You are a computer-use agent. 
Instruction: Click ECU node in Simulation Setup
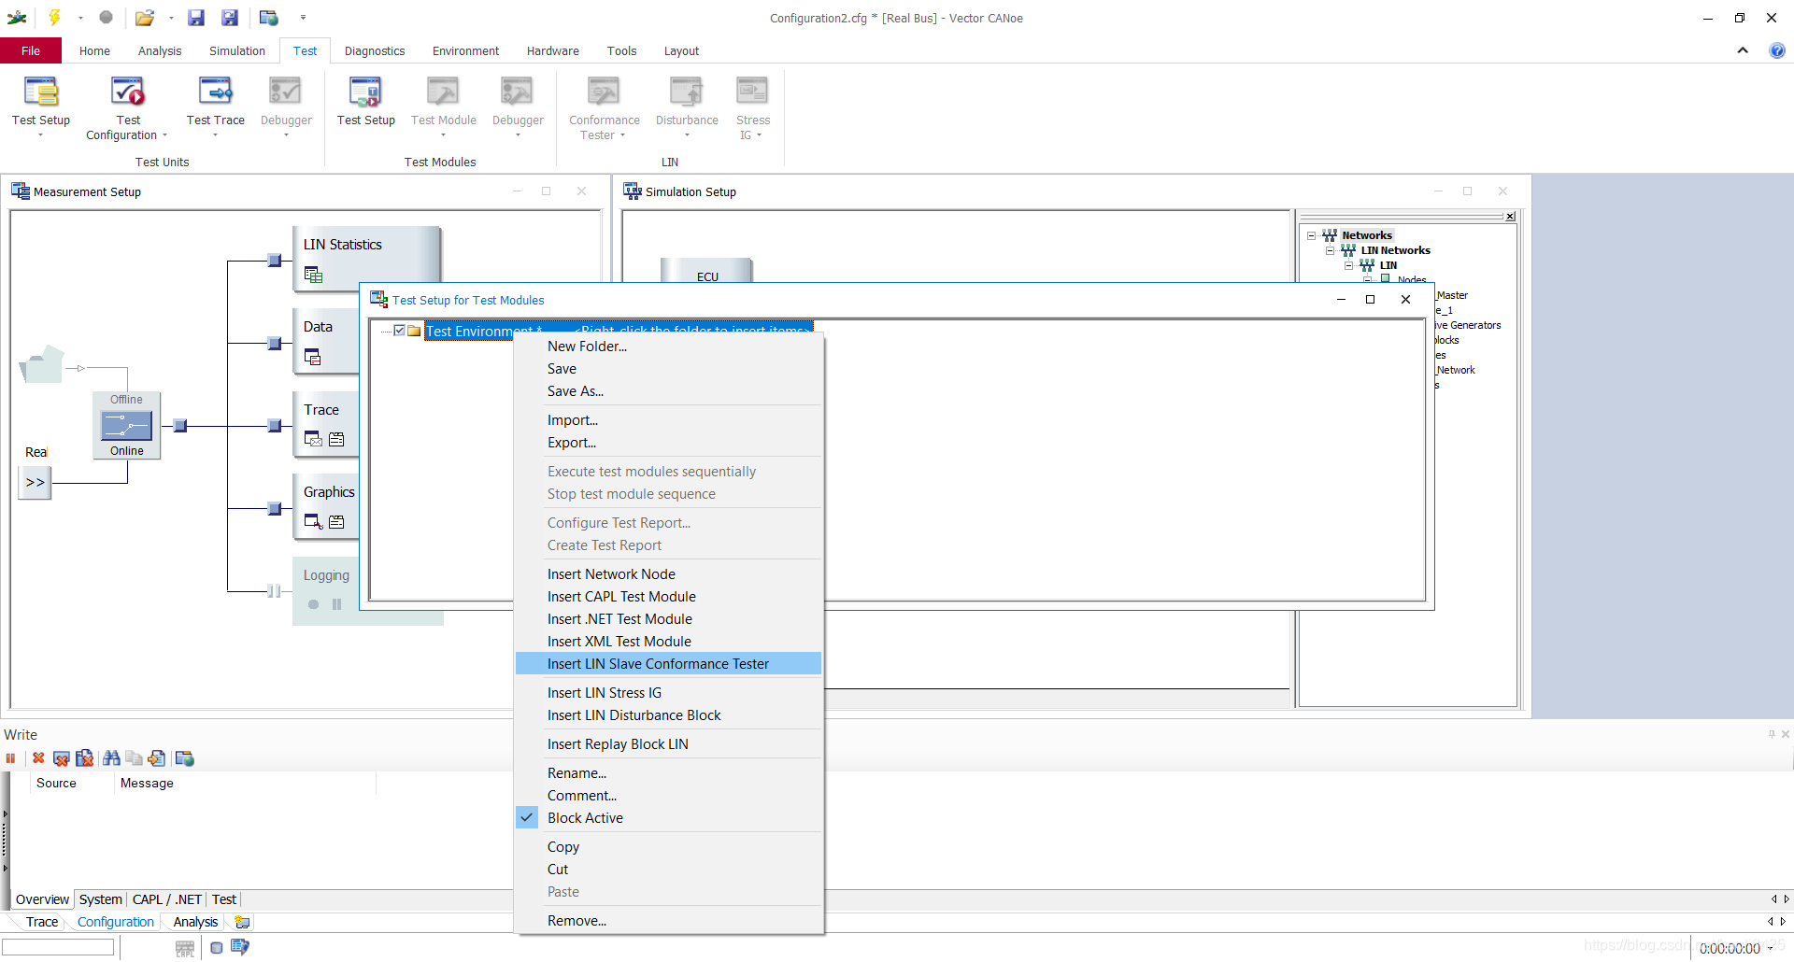click(706, 273)
